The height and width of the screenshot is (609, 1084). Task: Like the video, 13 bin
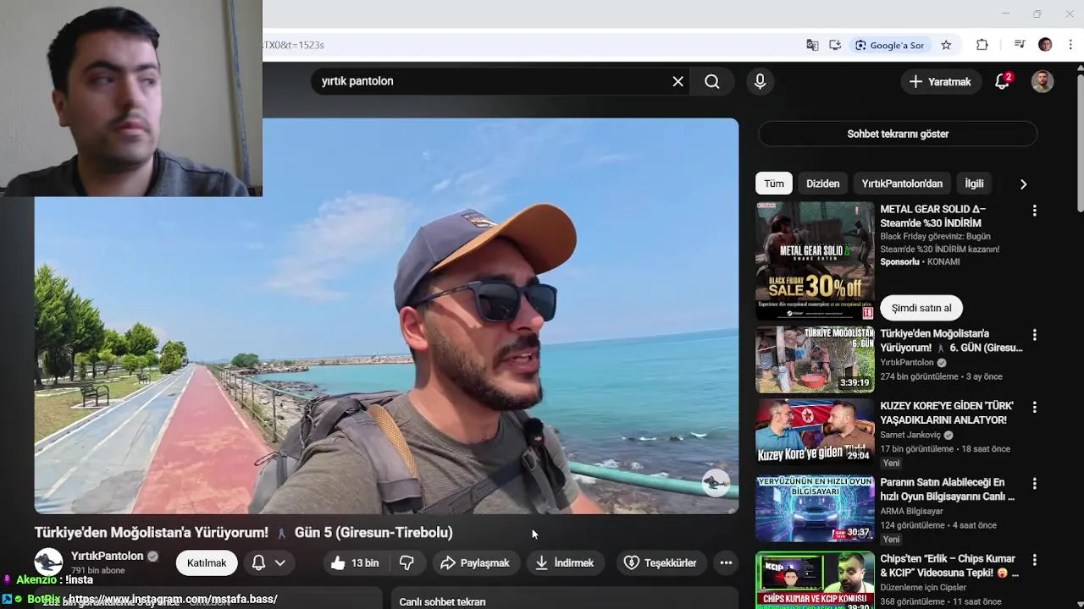point(355,562)
